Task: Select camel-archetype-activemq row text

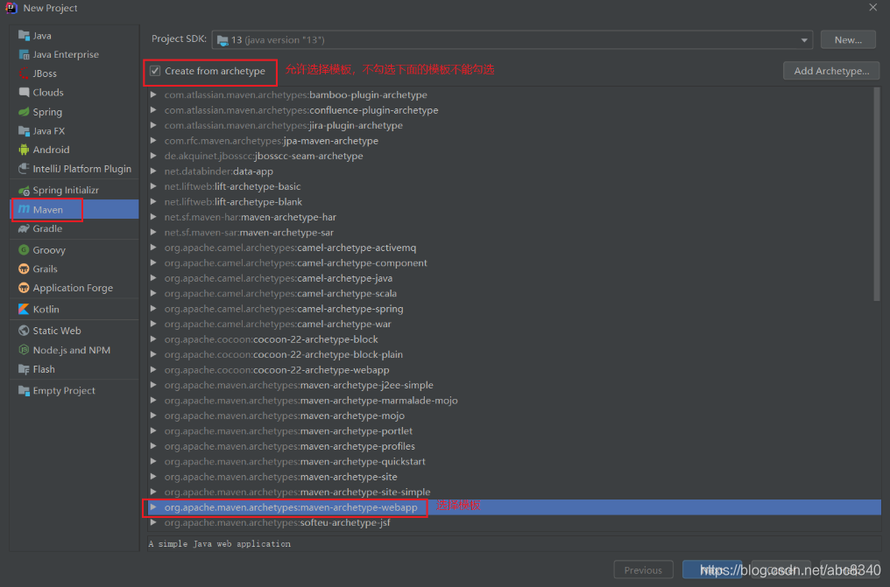Action: (x=291, y=248)
